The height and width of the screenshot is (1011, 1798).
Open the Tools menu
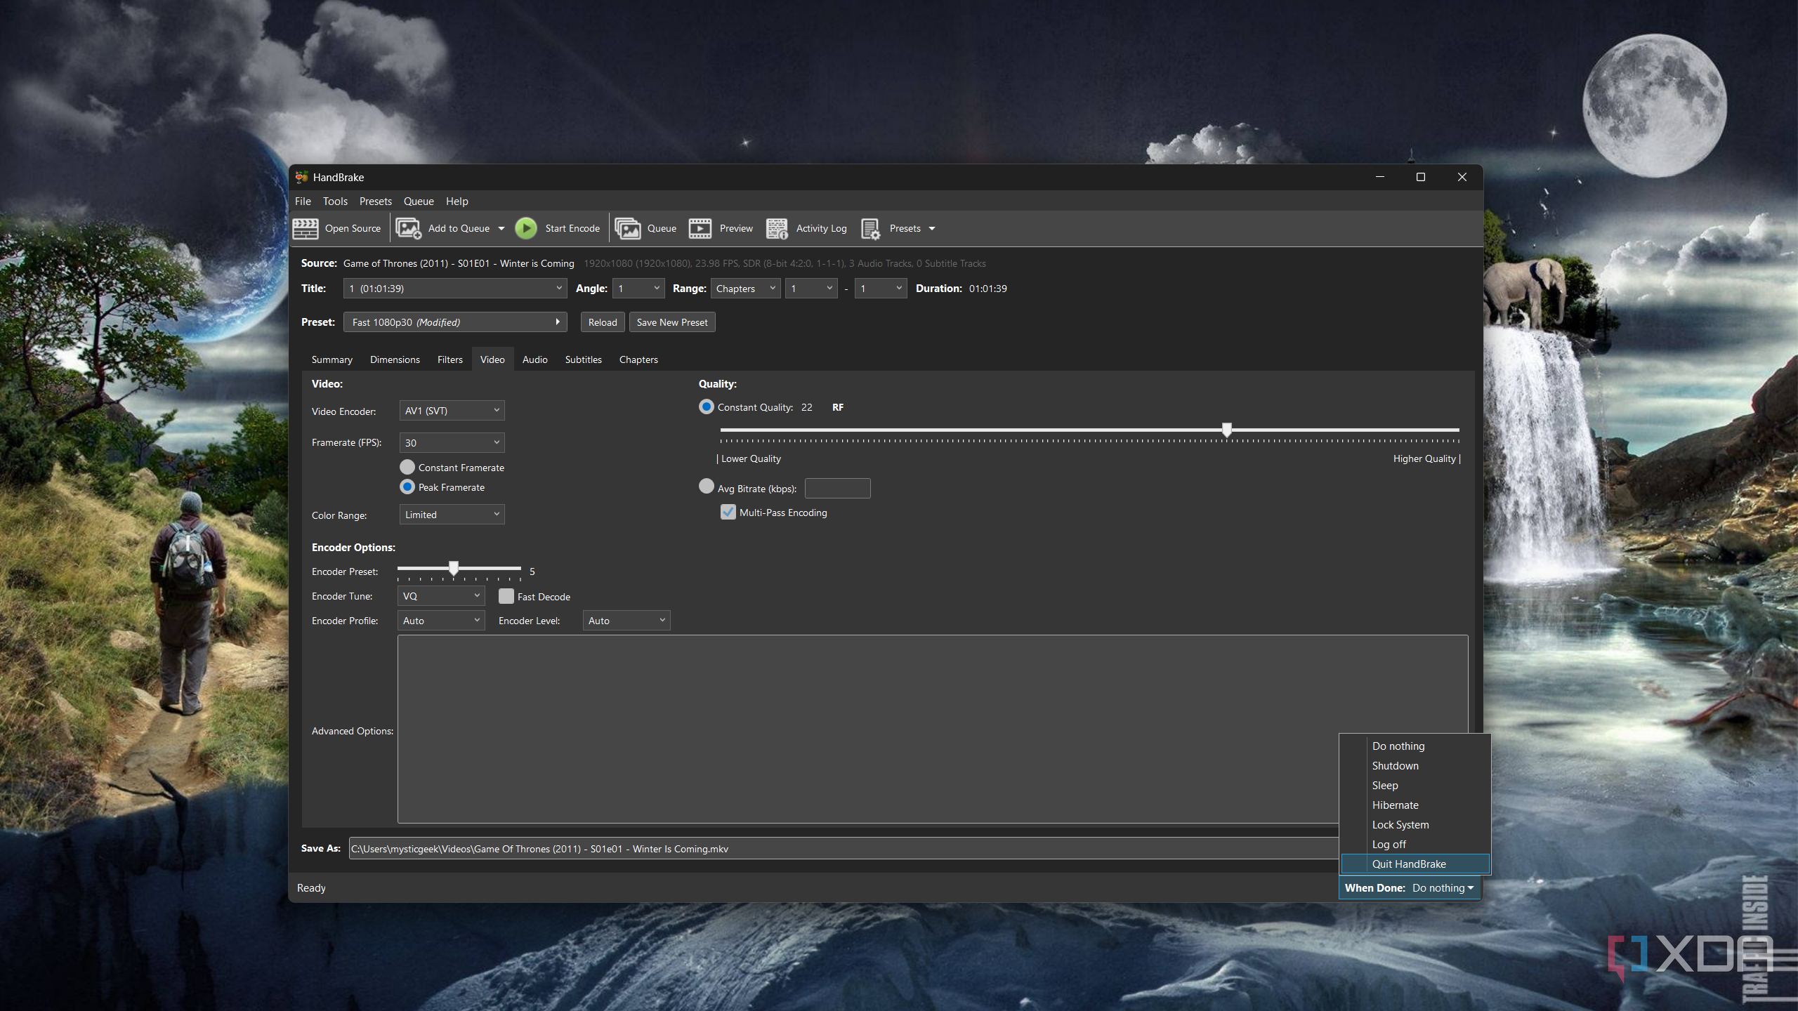(x=335, y=201)
